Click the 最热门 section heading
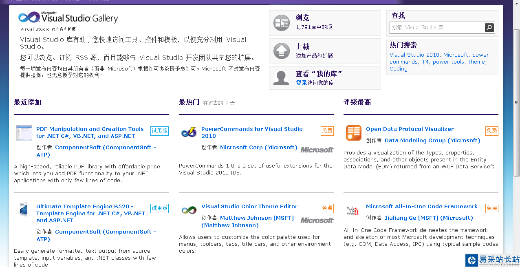Viewport: 520px width, 267px height. (x=189, y=102)
